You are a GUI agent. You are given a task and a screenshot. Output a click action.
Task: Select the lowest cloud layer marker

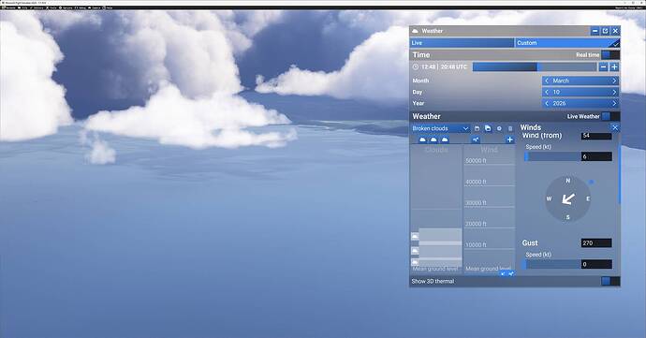(x=415, y=262)
